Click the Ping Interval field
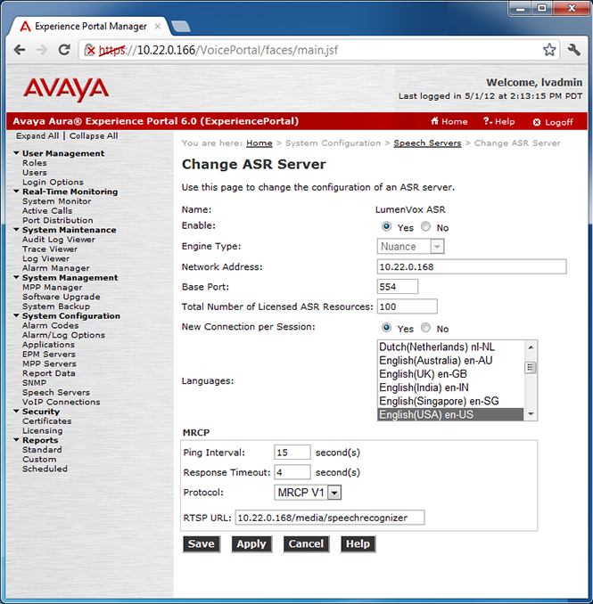593x604 pixels. coord(292,453)
